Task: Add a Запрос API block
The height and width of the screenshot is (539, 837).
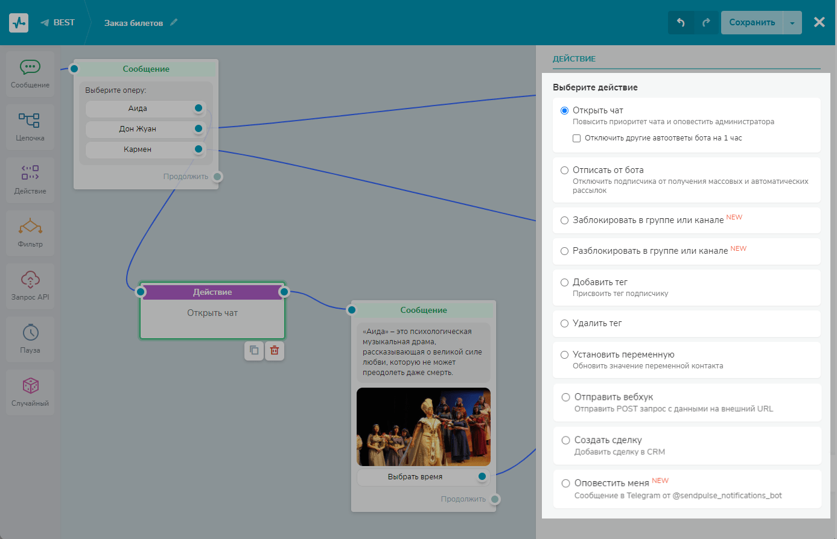Action: coord(30,280)
